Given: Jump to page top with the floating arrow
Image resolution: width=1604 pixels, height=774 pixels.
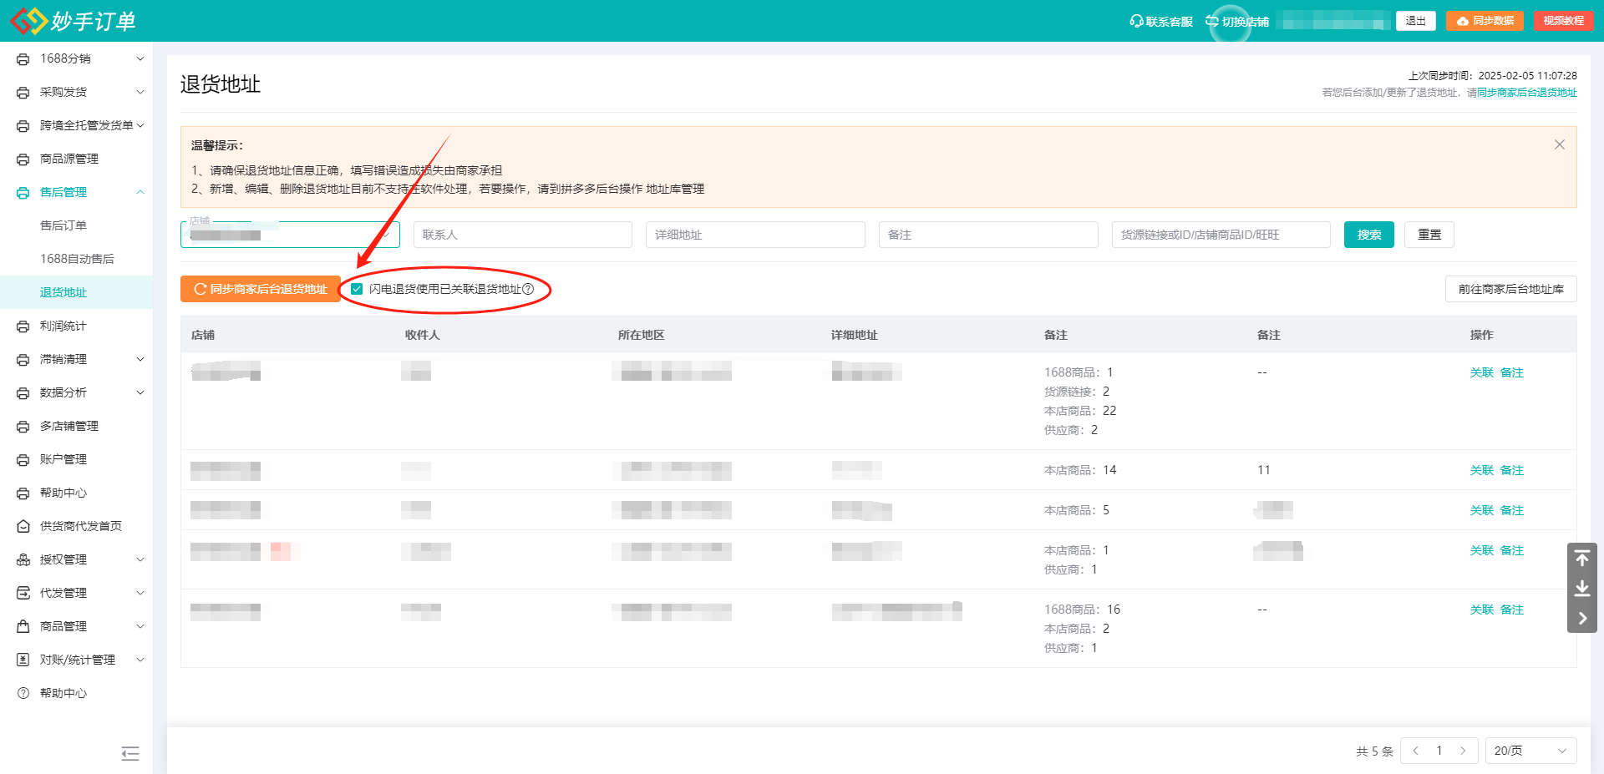Looking at the screenshot, I should click(1582, 558).
